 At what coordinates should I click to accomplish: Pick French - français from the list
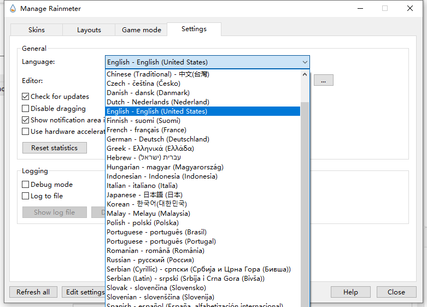147,130
